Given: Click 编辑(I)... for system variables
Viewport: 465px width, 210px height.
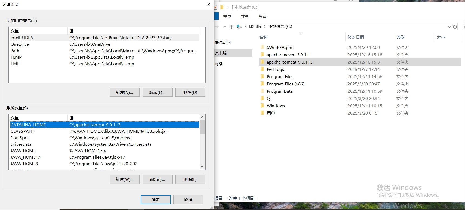Looking at the screenshot, I should (x=157, y=179).
